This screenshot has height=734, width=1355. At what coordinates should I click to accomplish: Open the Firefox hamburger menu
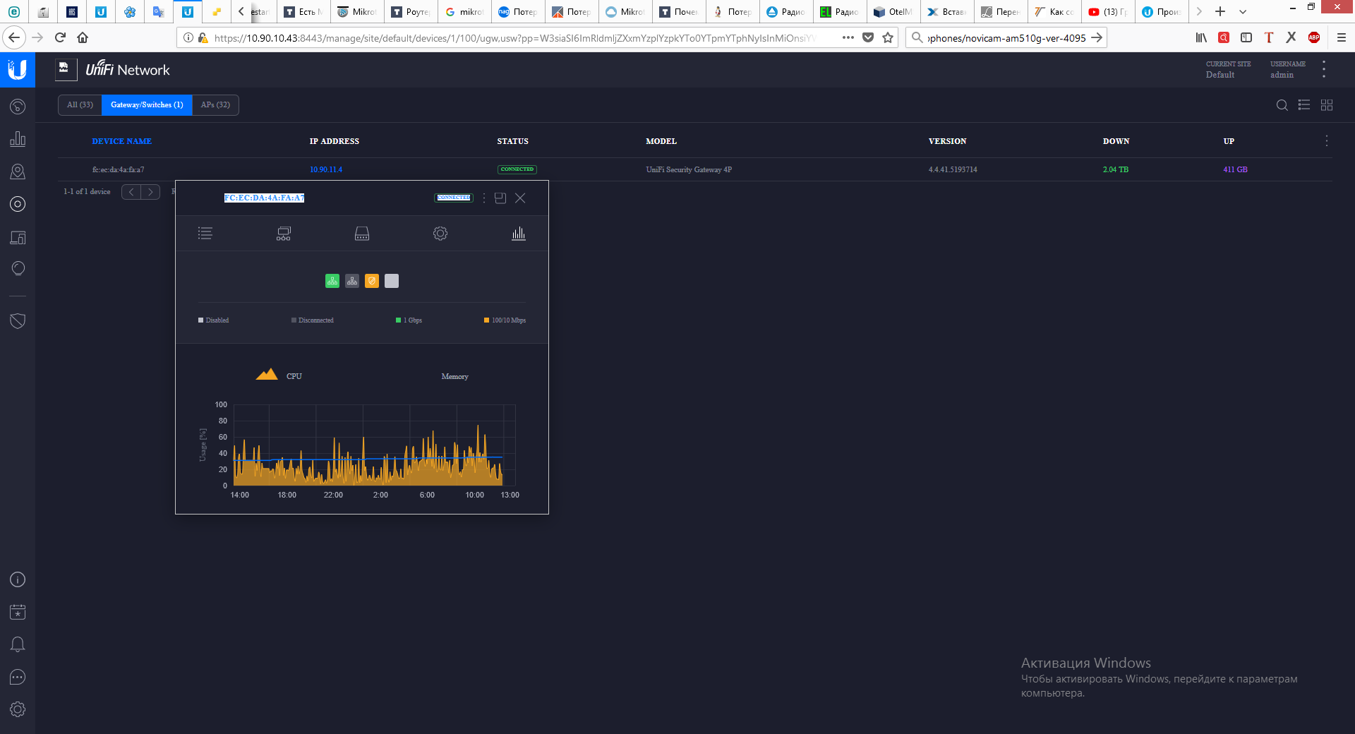[1342, 37]
